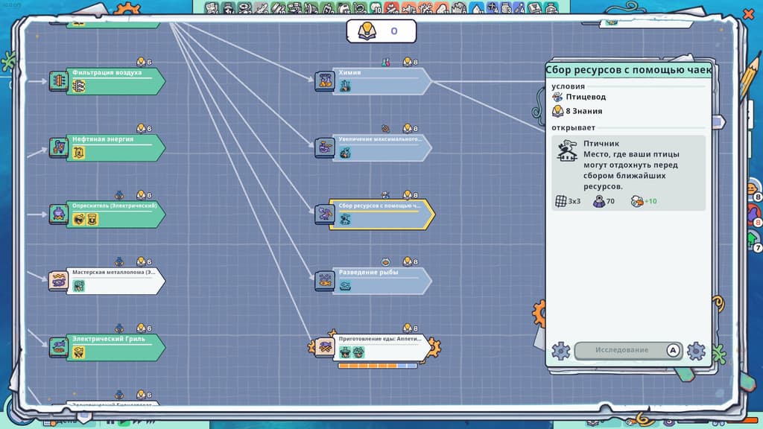Click the Фильтрация воздуха tech icon
Screen dimensions: 763x429
58,80
